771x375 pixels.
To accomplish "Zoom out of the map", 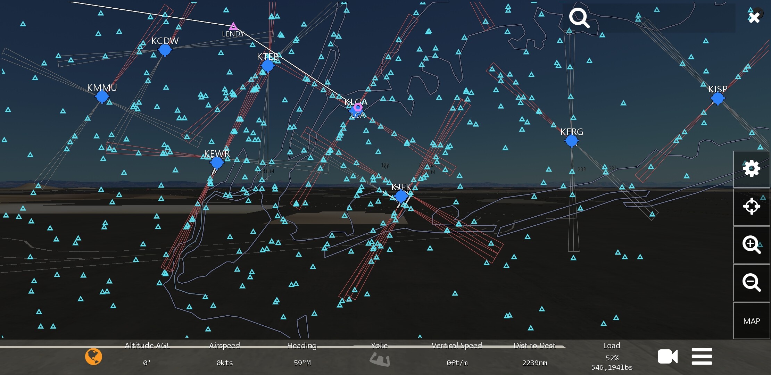I will [x=751, y=282].
